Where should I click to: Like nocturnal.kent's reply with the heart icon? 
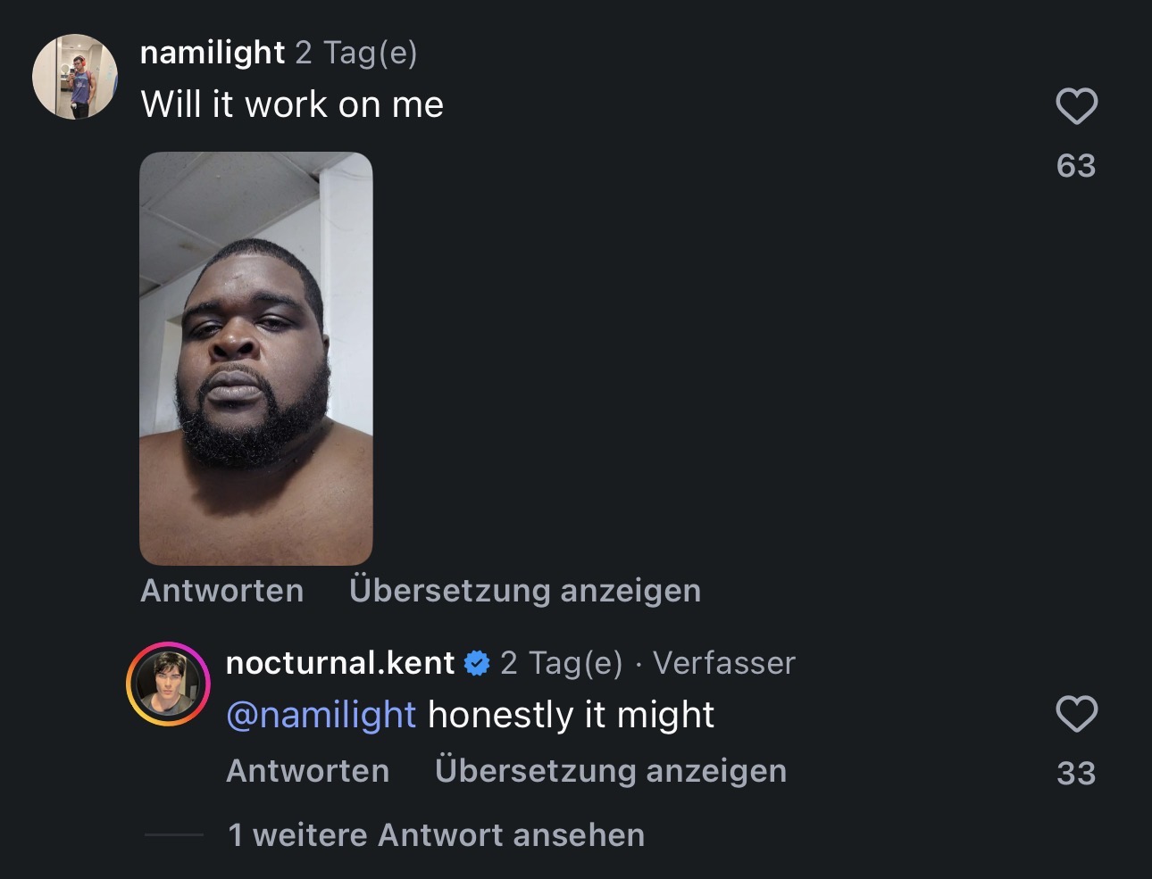[x=1076, y=714]
